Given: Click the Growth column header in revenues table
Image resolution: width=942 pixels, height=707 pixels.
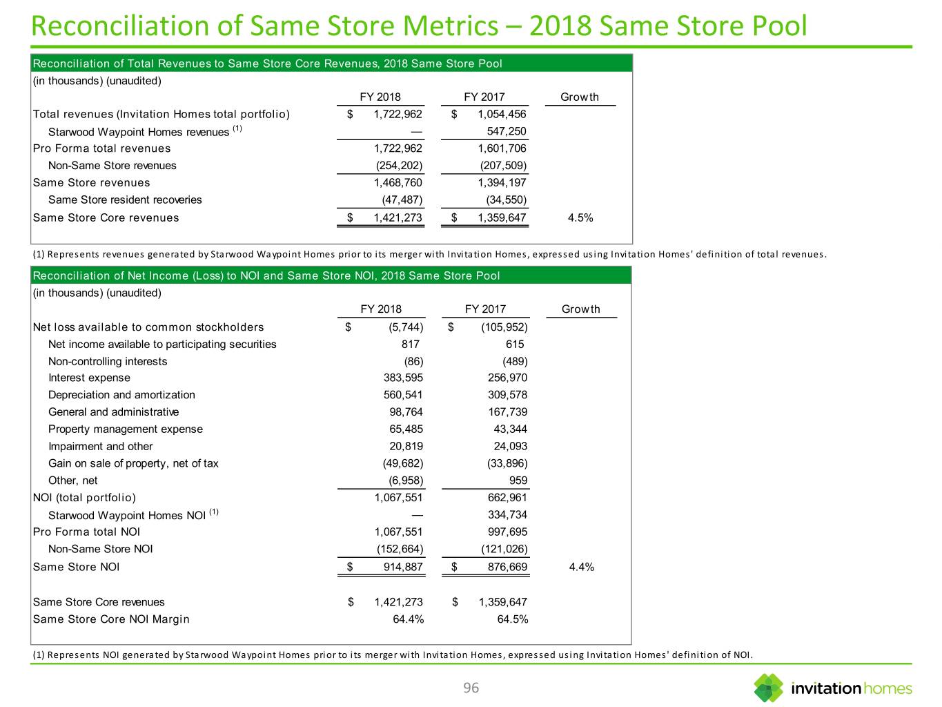Looking at the screenshot, I should click(579, 97).
